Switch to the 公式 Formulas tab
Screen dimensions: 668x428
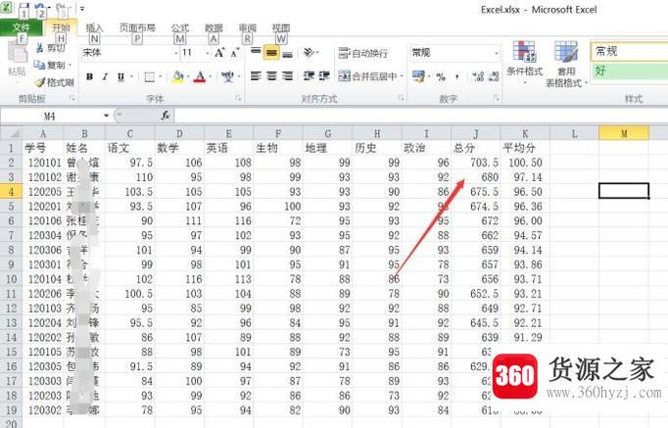(180, 28)
